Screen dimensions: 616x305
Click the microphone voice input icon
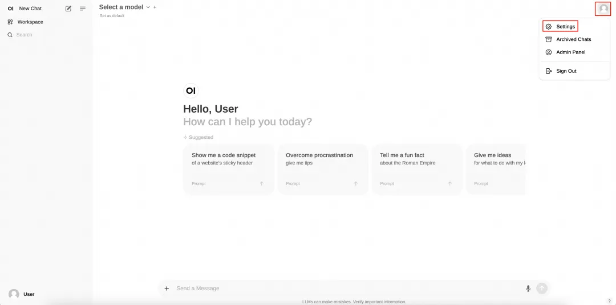click(x=528, y=288)
